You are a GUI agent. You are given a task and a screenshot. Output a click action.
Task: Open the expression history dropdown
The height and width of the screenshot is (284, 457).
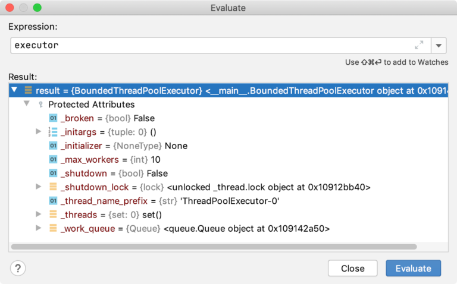(x=438, y=45)
